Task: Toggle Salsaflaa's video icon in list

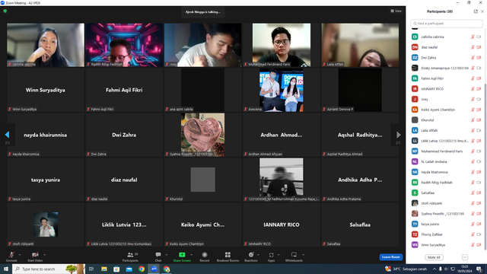Action: pyautogui.click(x=479, y=193)
